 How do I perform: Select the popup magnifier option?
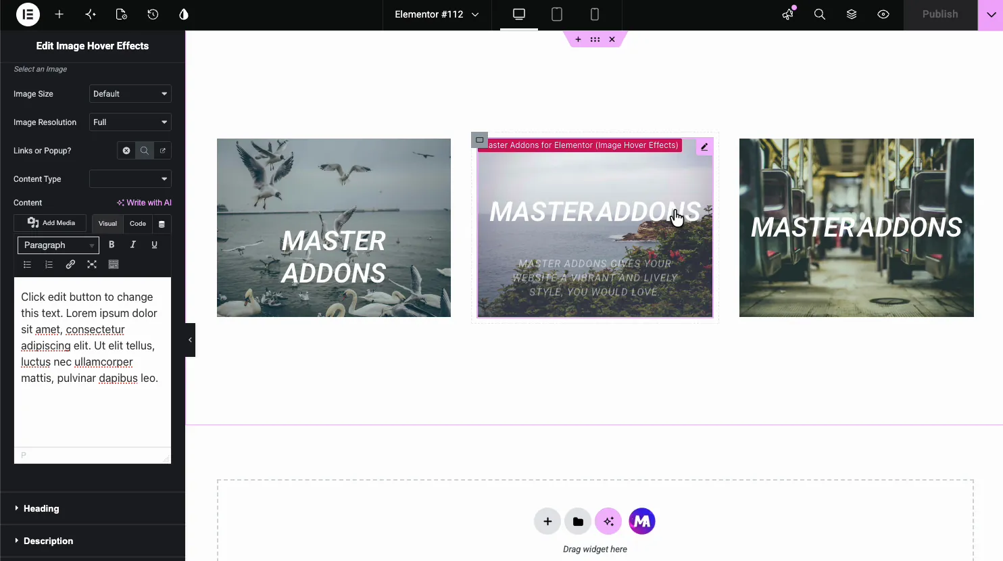144,151
